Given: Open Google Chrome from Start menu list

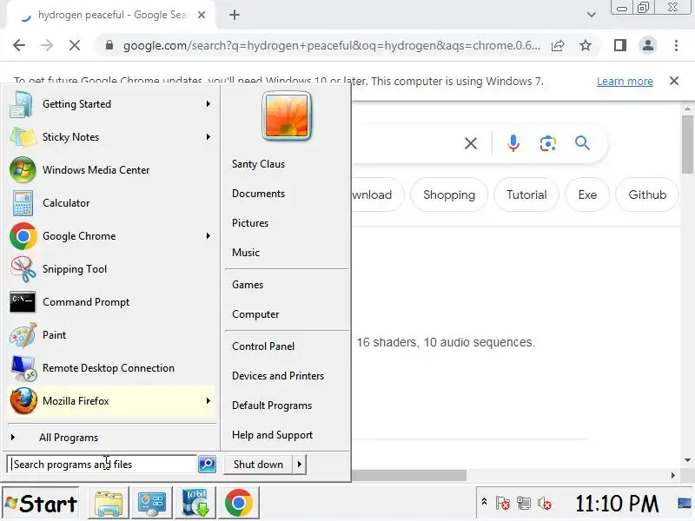Looking at the screenshot, I should [23, 236].
